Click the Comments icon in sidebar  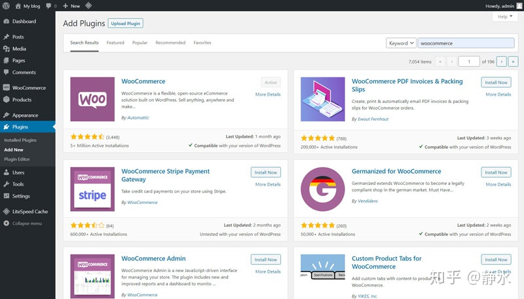point(7,72)
